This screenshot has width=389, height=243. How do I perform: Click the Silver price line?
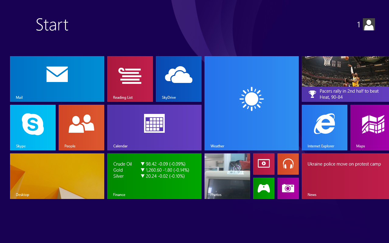click(149, 176)
